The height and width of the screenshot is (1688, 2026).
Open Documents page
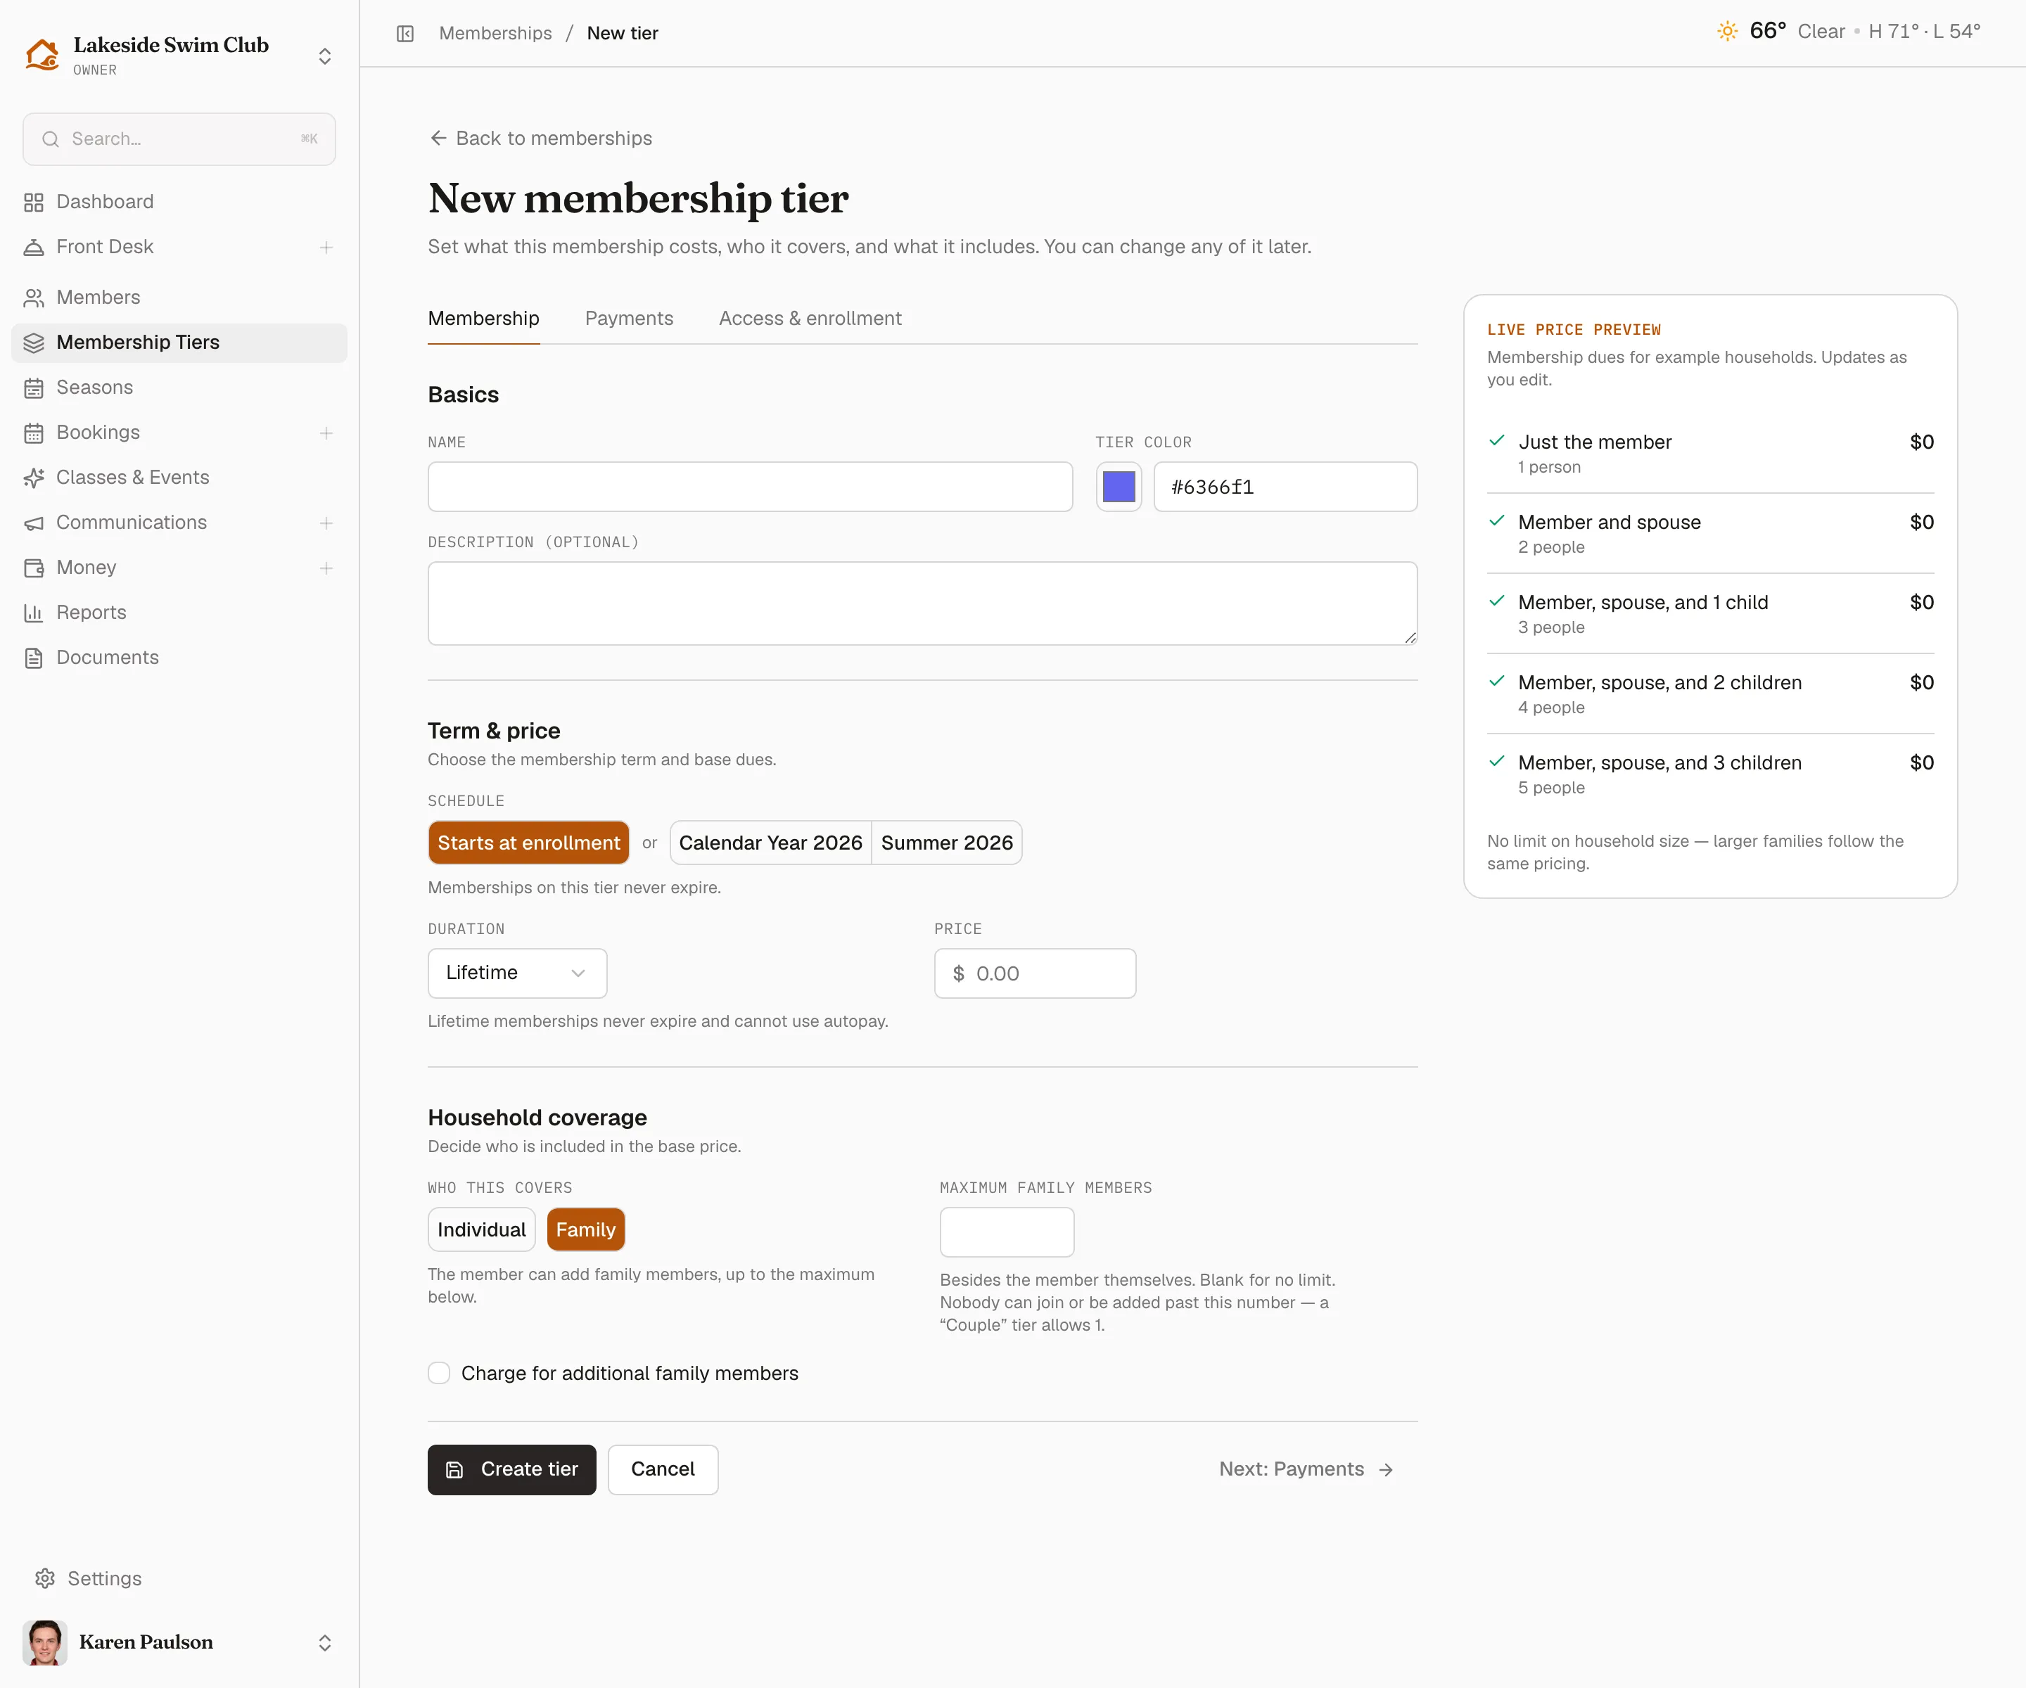[179, 658]
